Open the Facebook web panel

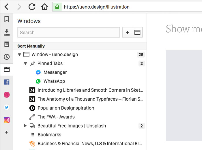(6, 82)
